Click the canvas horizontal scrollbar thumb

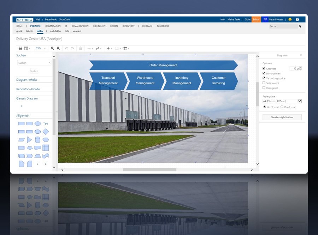pos(149,170)
